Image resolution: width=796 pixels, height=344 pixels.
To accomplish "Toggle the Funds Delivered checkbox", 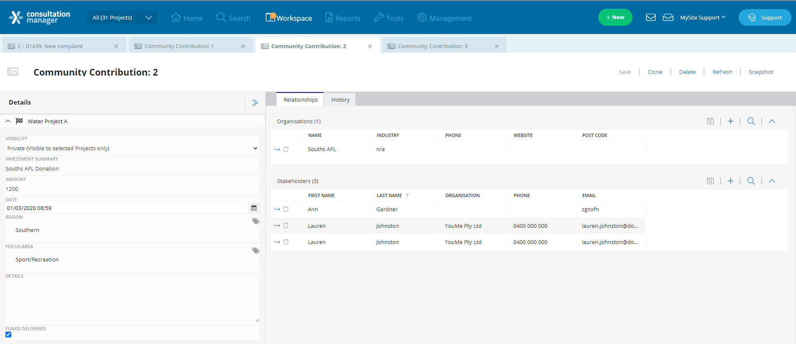I will (x=8, y=334).
